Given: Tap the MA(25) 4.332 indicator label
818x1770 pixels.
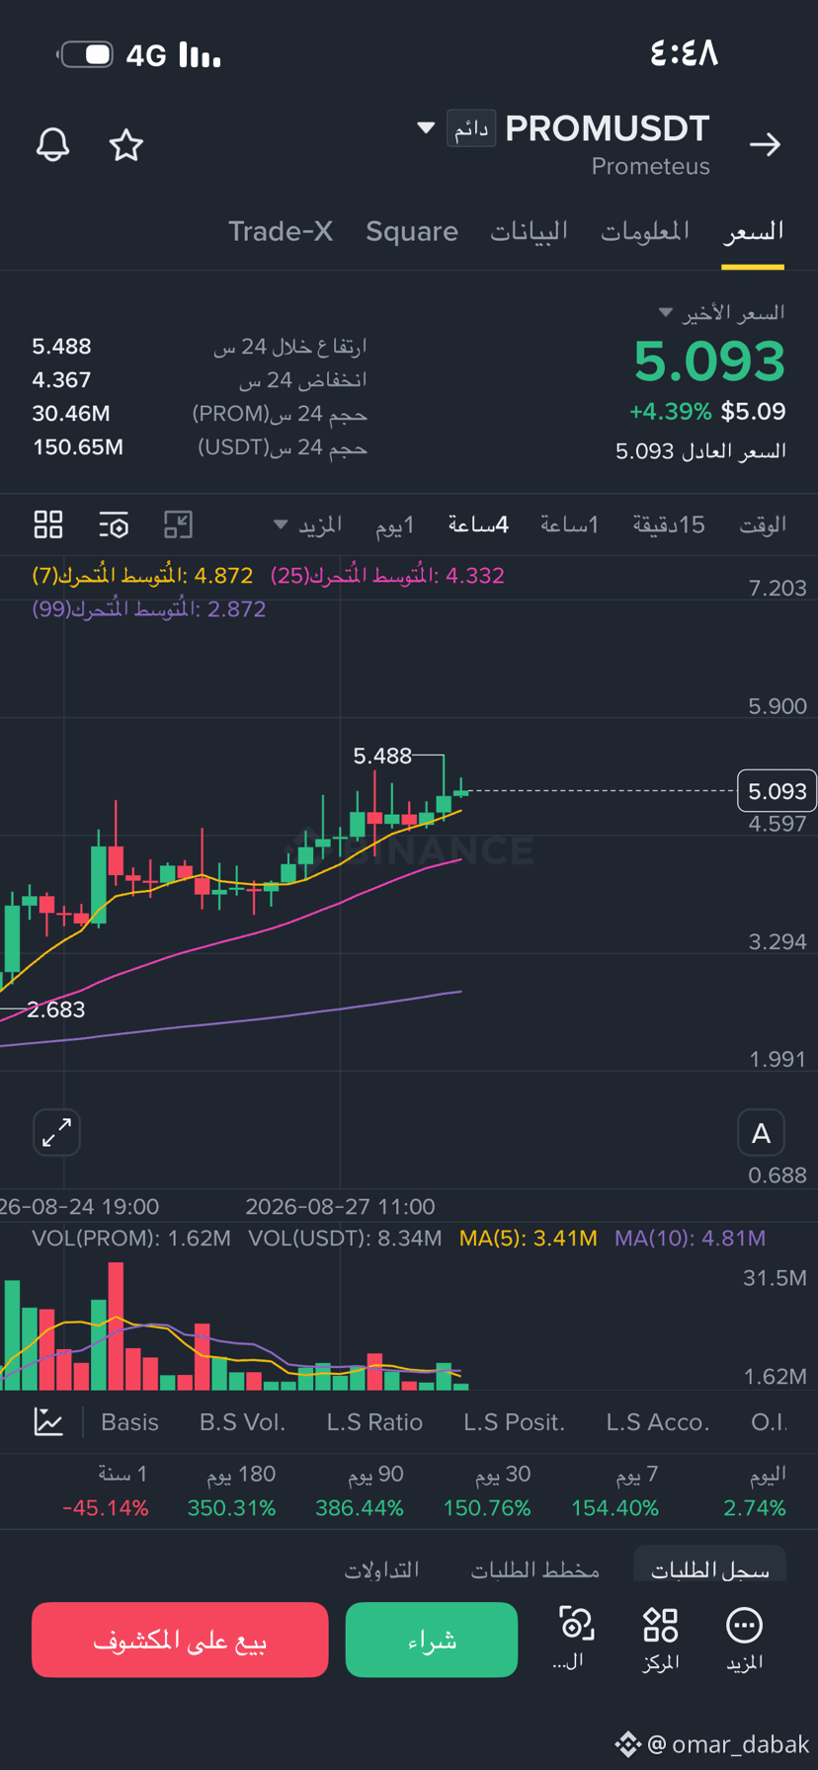Looking at the screenshot, I should [387, 575].
